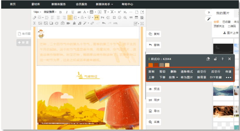Pick the dark reddish-brown color swatch
This screenshot has height=131, width=240.
pos(156,65)
